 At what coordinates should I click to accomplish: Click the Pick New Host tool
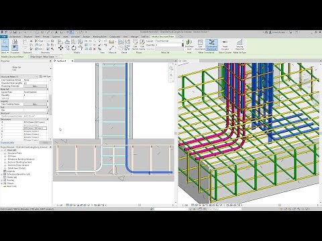(189, 44)
